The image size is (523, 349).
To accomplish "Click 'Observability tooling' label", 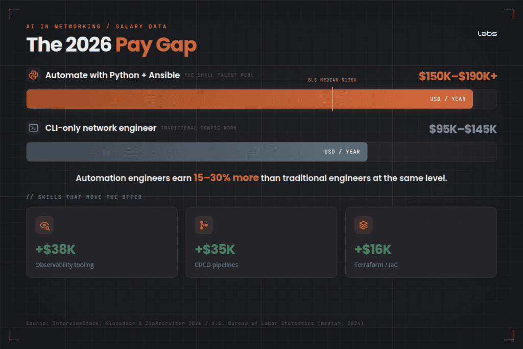I will 65,265.
